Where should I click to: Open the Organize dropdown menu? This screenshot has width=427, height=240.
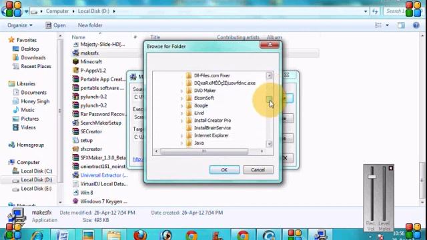pos(19,25)
